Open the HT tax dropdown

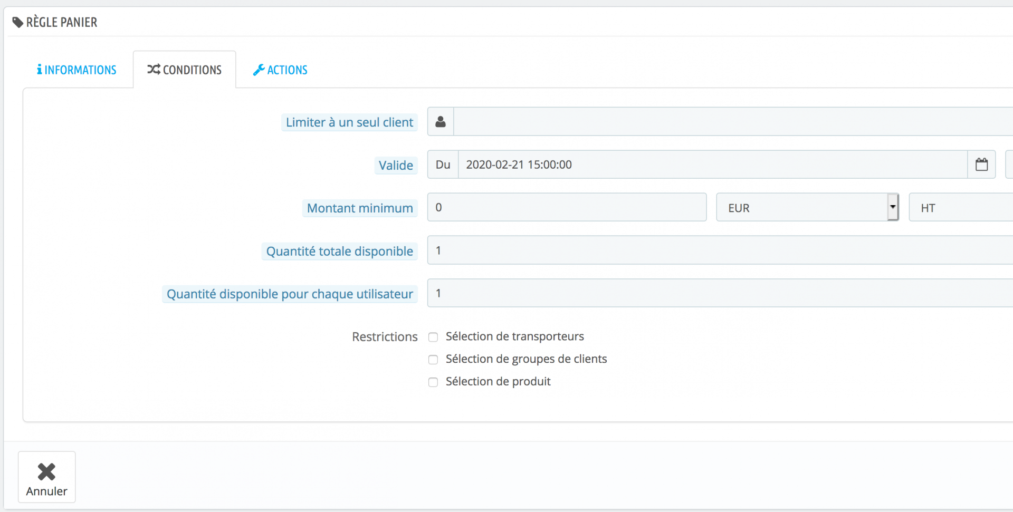tap(961, 208)
